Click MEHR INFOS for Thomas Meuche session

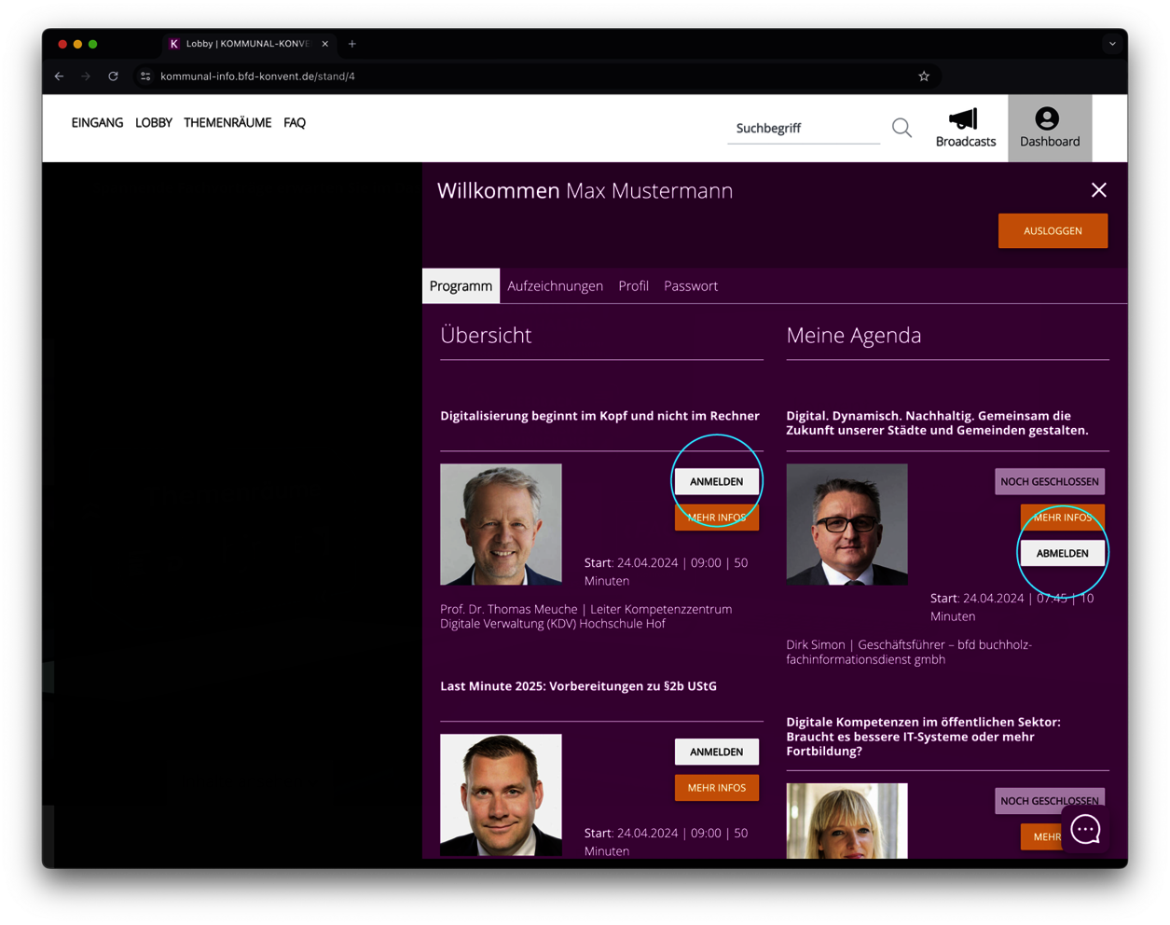(716, 518)
